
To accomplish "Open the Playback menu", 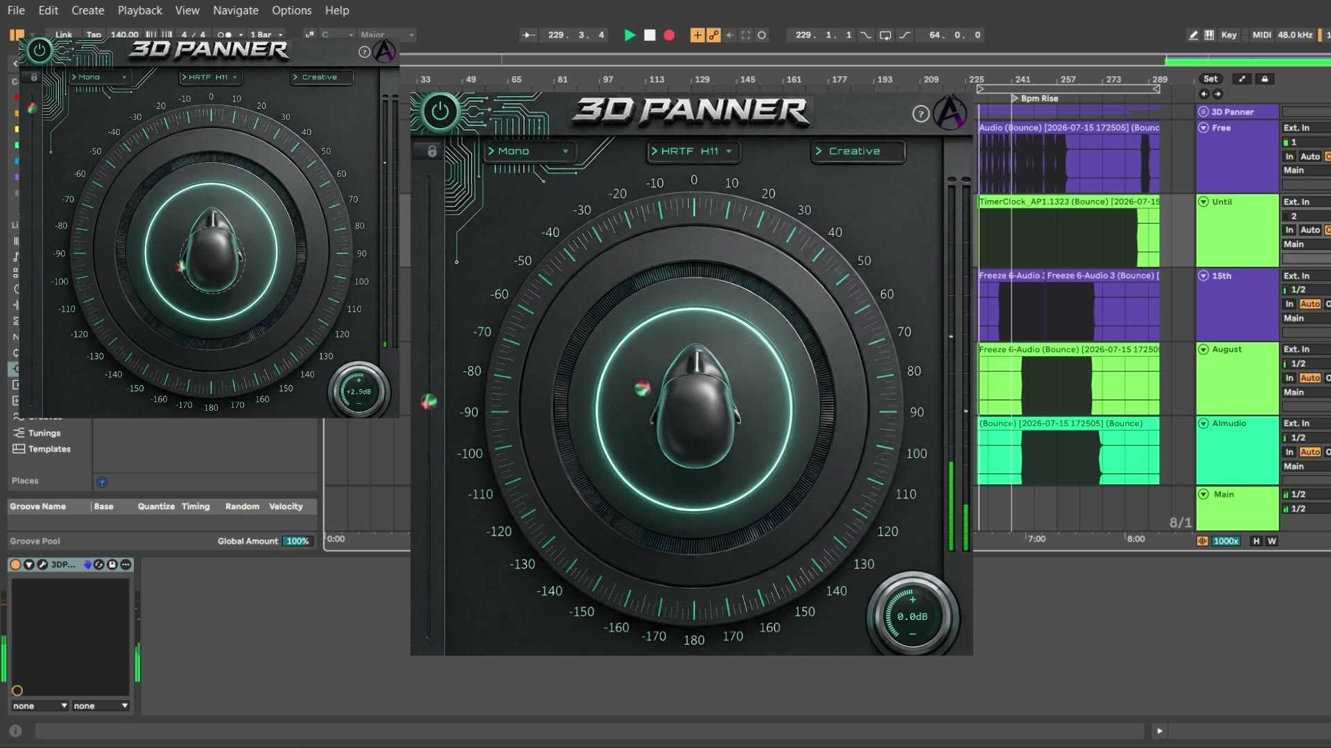I will pyautogui.click(x=139, y=10).
